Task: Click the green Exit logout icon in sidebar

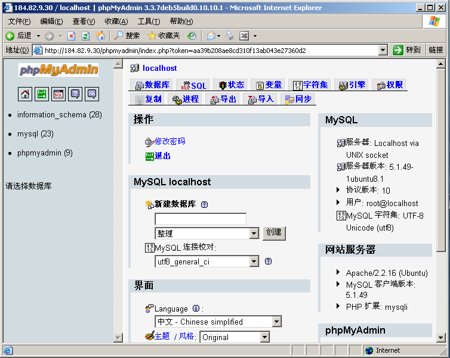Action: click(x=42, y=94)
